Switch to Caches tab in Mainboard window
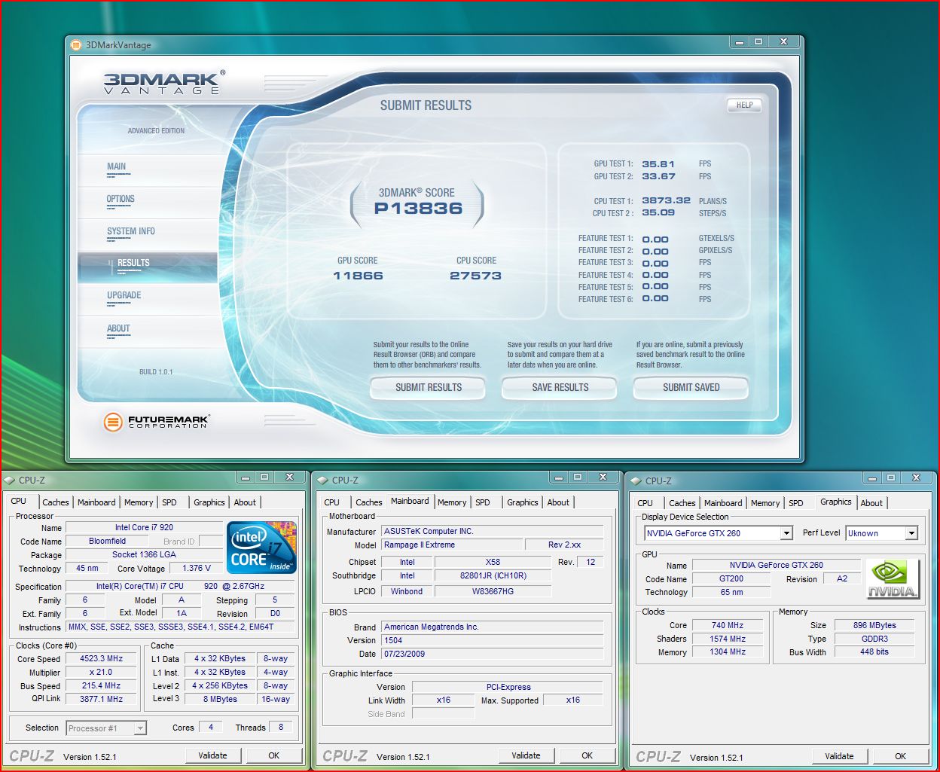 point(369,502)
